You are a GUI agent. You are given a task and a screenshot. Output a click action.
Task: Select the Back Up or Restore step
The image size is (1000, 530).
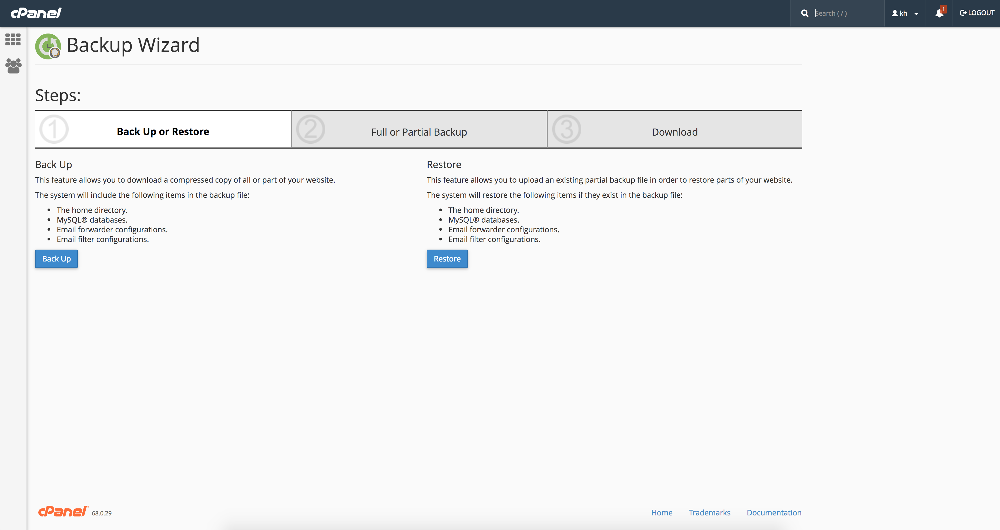click(x=163, y=129)
